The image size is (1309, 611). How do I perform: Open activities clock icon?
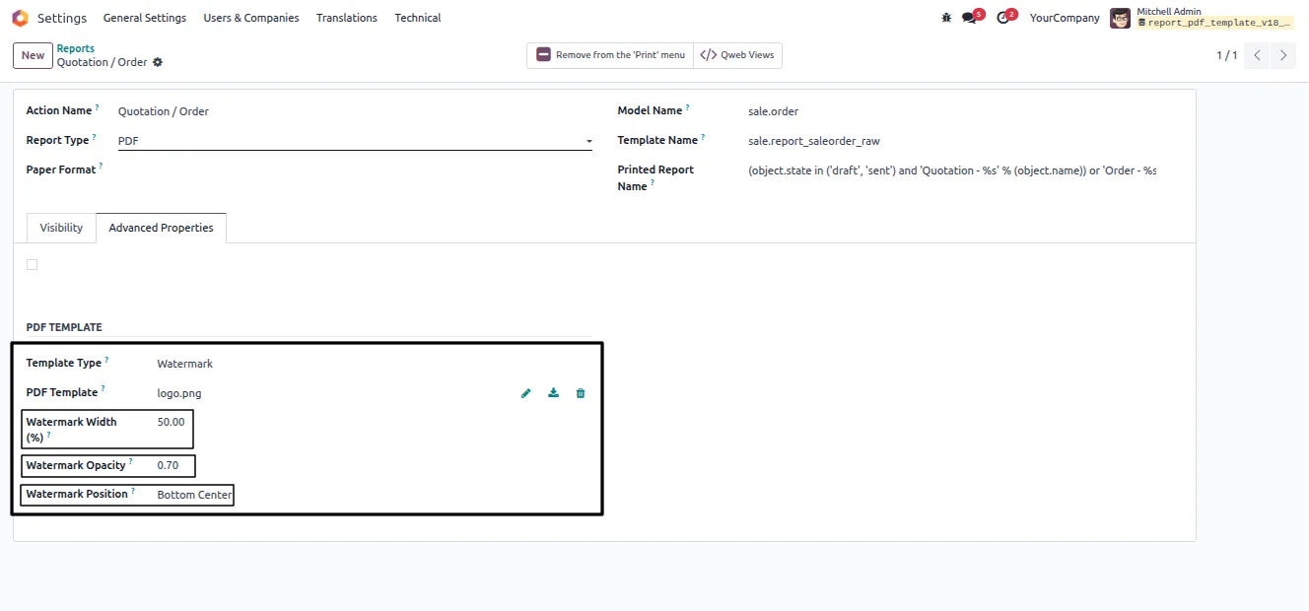(1003, 18)
